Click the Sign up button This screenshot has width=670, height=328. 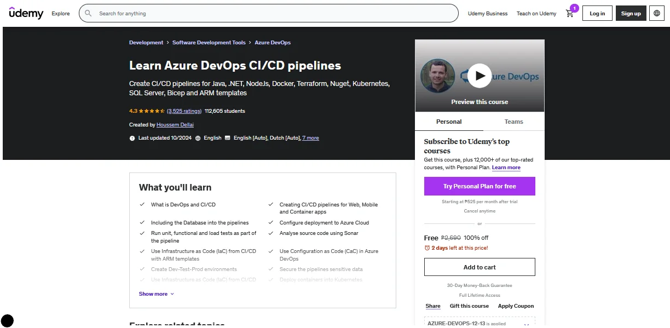coord(631,13)
